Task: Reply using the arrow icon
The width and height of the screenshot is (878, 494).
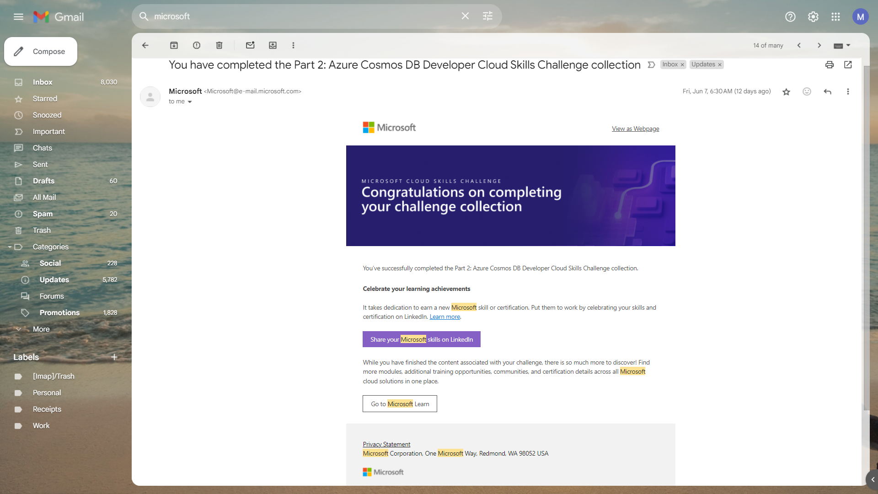Action: (x=827, y=91)
